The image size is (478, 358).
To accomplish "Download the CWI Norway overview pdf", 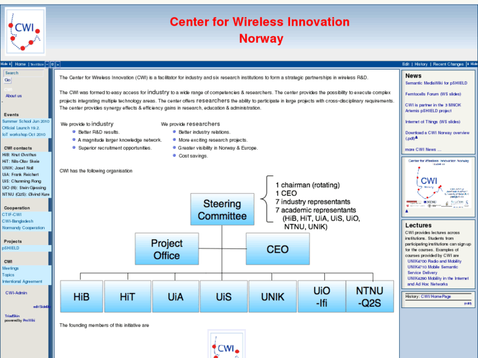I will click(x=437, y=135).
